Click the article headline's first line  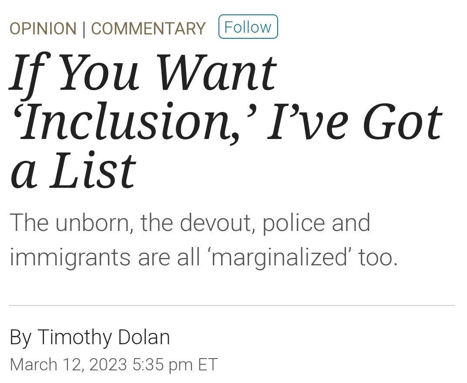[143, 71]
